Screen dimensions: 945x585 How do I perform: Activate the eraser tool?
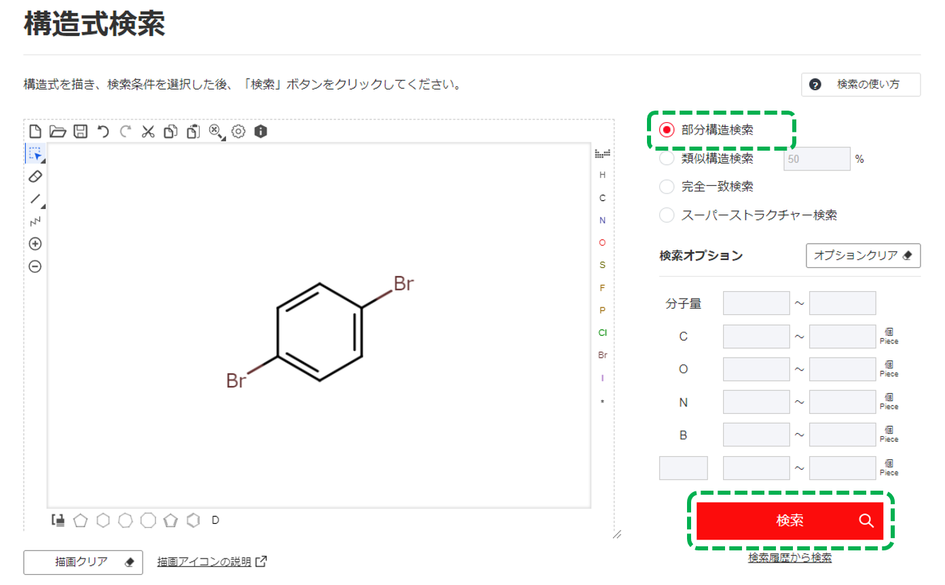pyautogui.click(x=35, y=176)
